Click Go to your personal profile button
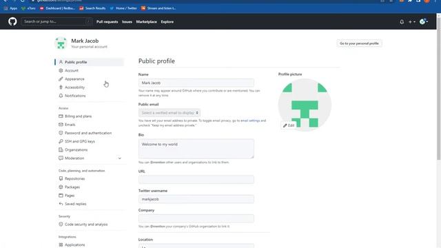Image resolution: width=441 pixels, height=248 pixels. point(359,43)
